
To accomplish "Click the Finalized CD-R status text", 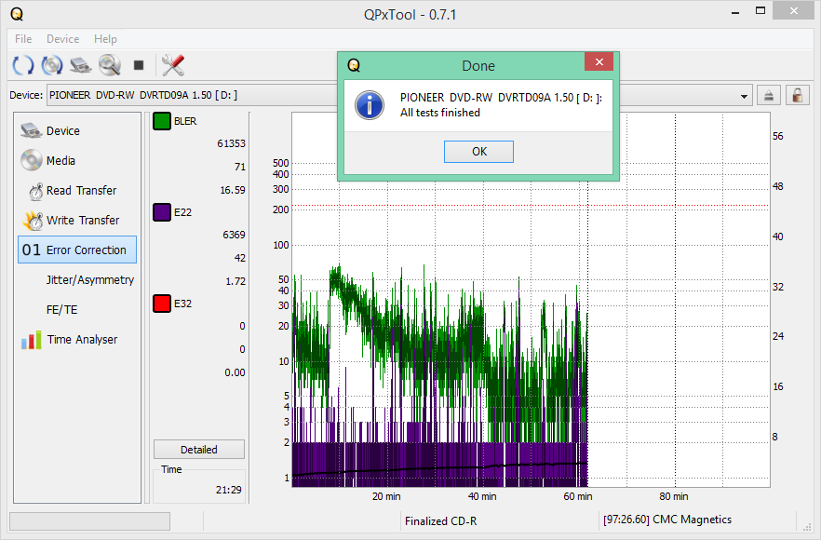I will 440,521.
